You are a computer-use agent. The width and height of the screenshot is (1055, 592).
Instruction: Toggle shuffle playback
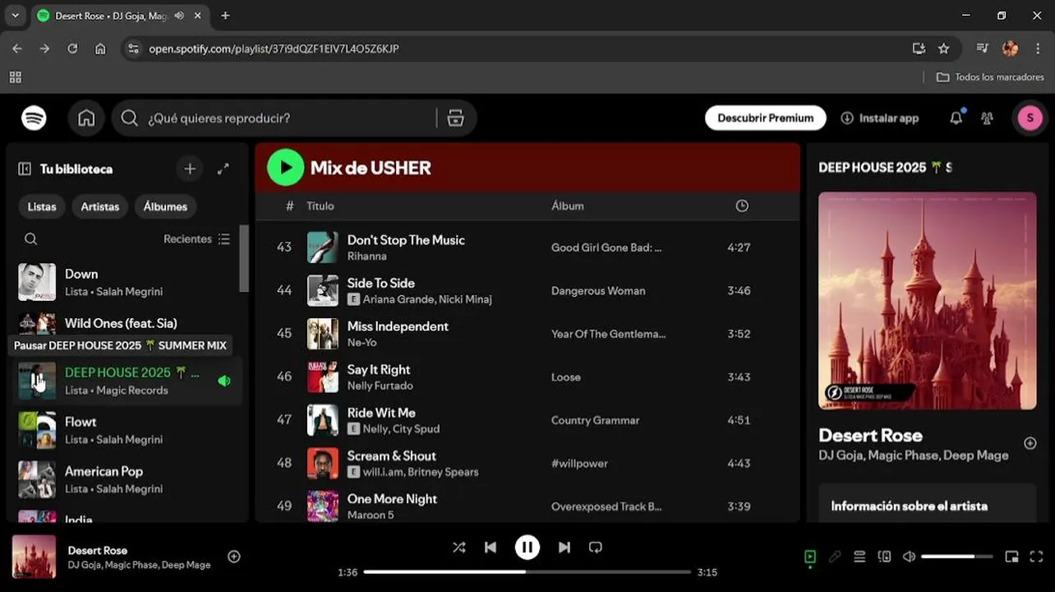pyautogui.click(x=458, y=548)
